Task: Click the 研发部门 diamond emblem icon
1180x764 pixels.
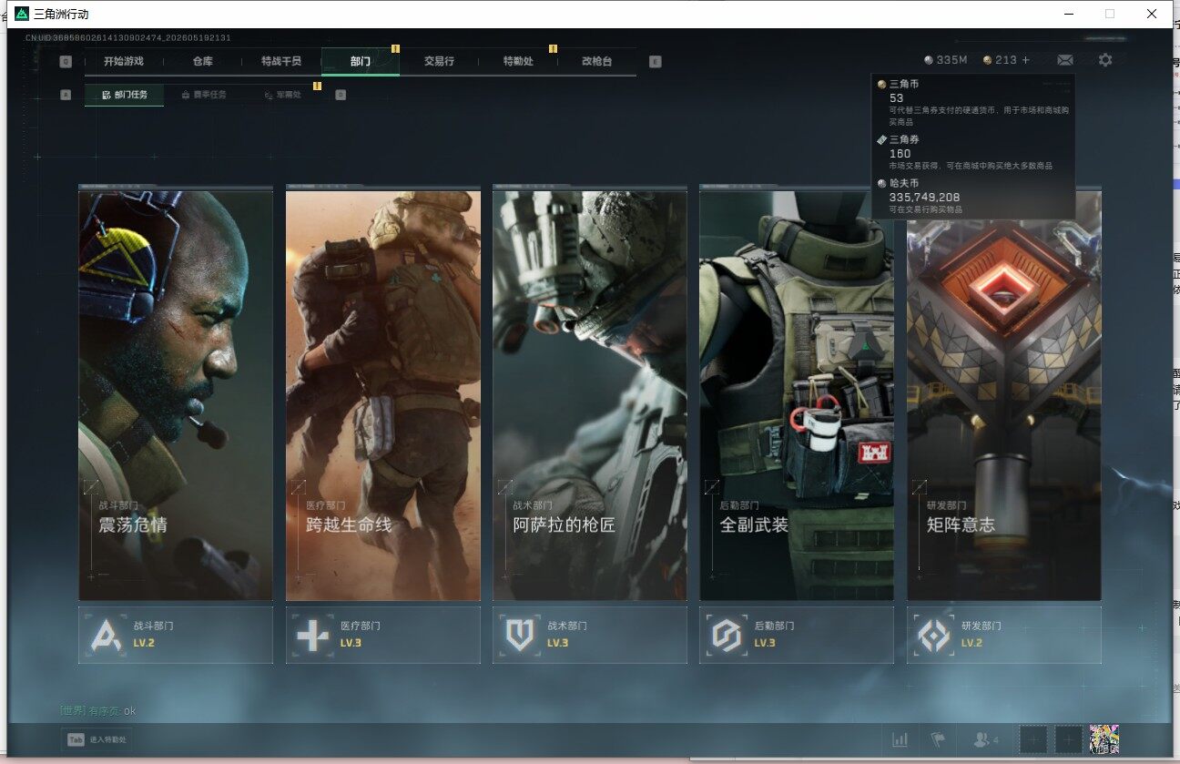Action: point(934,635)
